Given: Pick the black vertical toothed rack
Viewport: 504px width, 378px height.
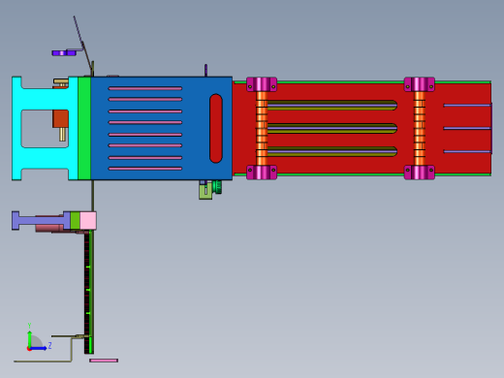Looking at the screenshot, I should [x=86, y=293].
